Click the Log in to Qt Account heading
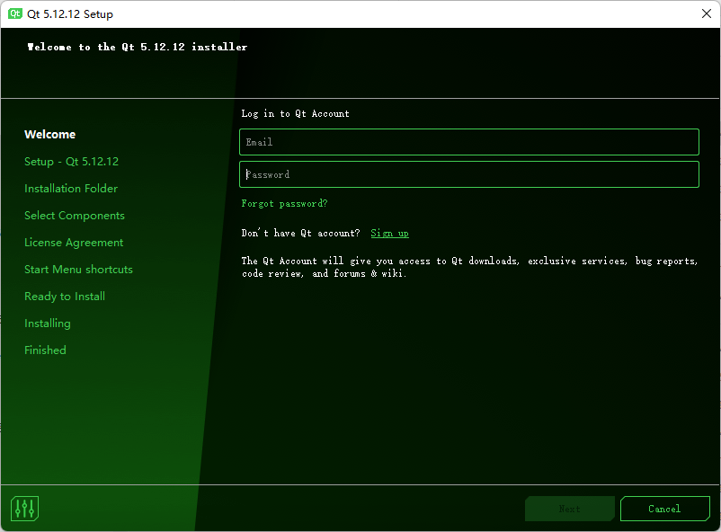 click(x=297, y=113)
